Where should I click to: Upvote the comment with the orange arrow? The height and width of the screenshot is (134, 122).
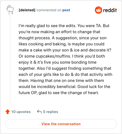point(8,112)
